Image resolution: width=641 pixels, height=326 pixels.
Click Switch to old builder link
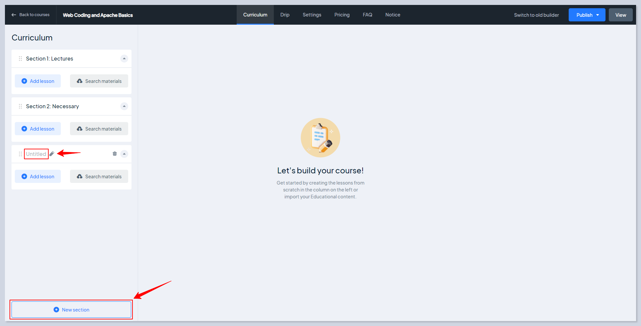pyautogui.click(x=536, y=15)
